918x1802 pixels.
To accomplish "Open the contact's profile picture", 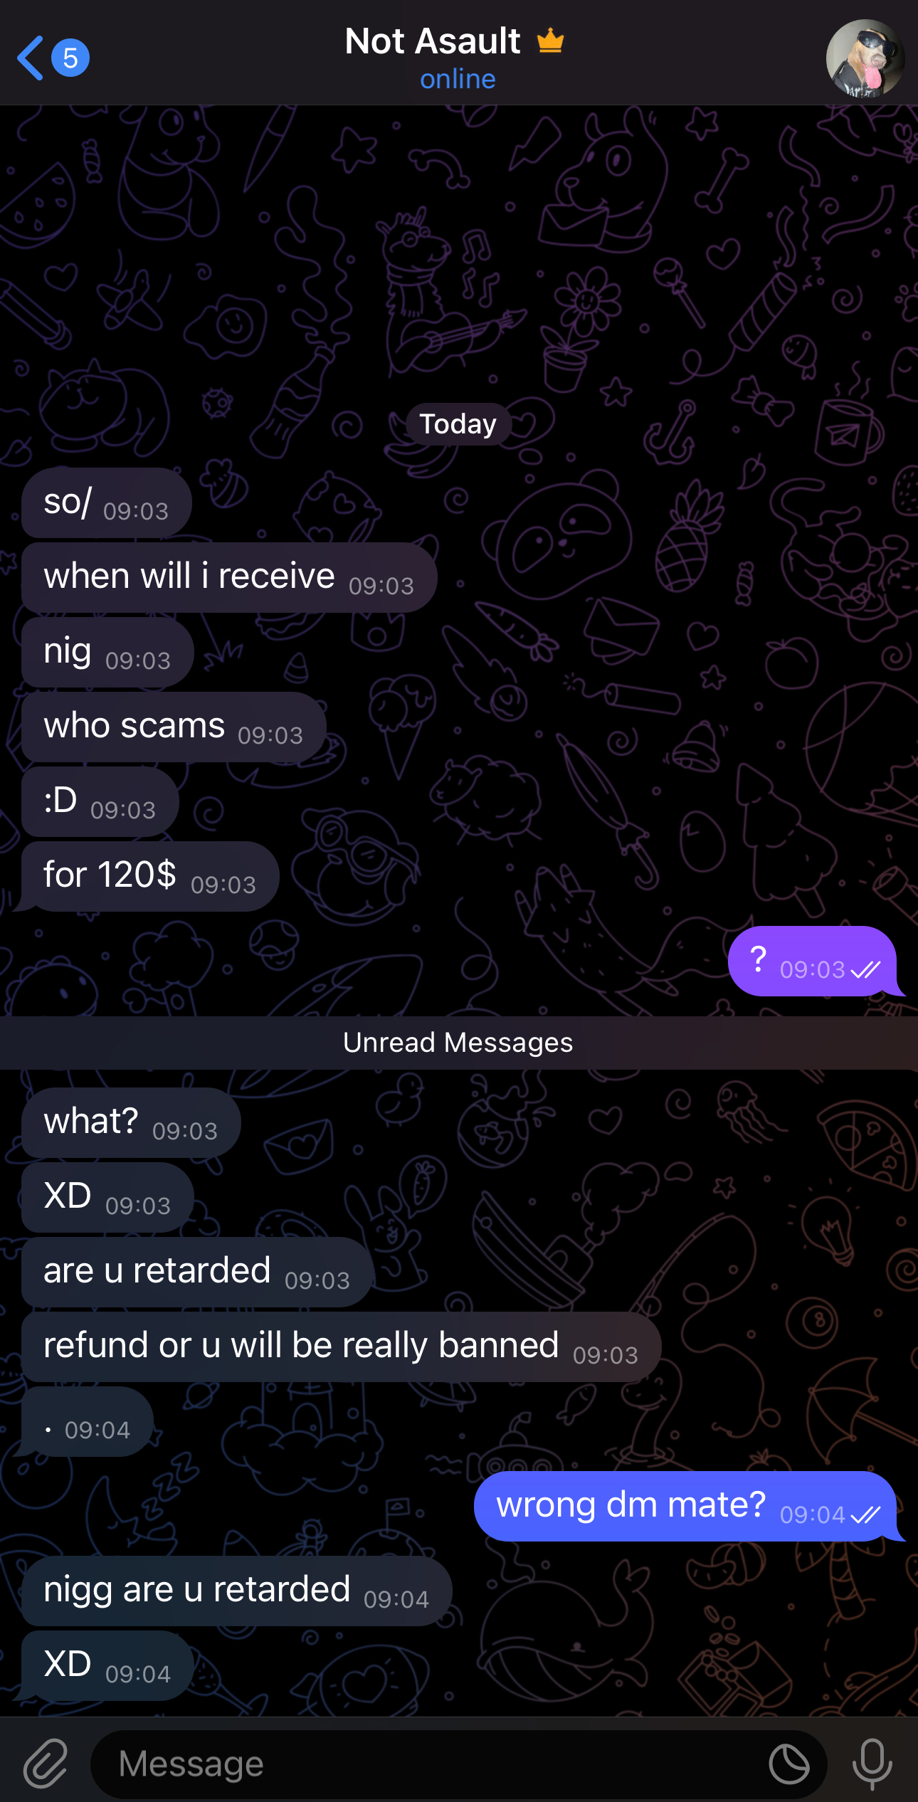I will pos(865,58).
